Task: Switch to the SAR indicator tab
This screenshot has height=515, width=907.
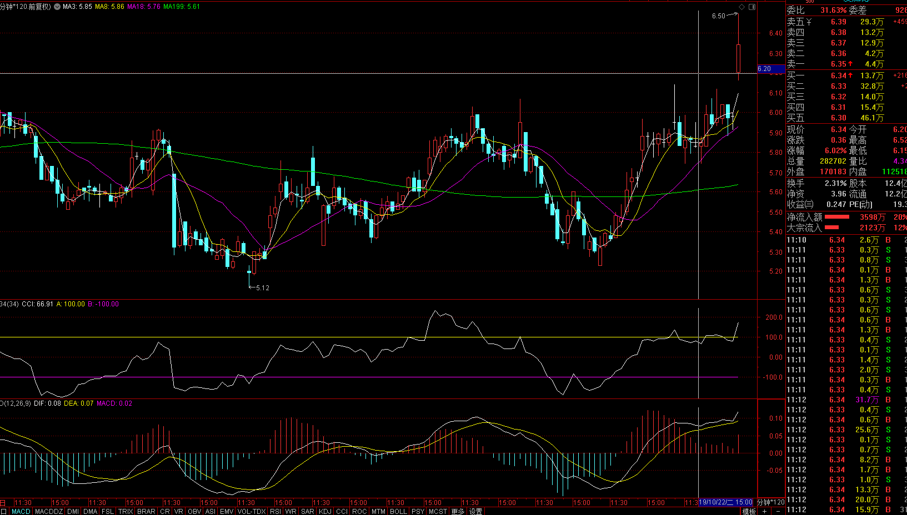Action: pos(308,511)
